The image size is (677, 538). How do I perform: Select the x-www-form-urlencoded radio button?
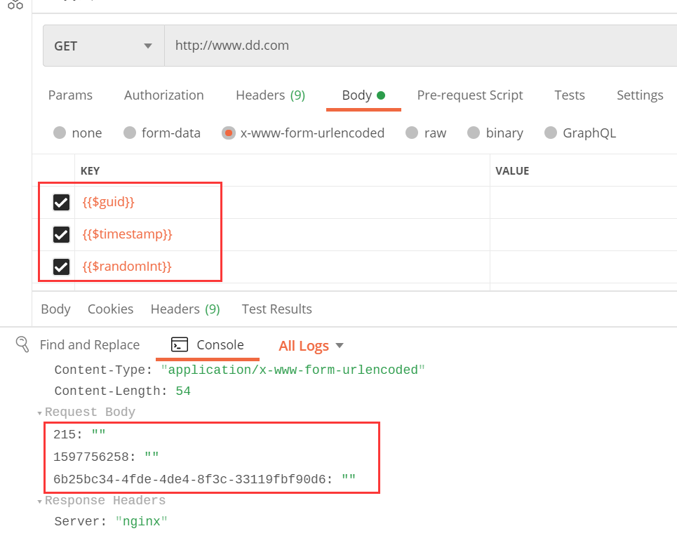[x=229, y=133]
